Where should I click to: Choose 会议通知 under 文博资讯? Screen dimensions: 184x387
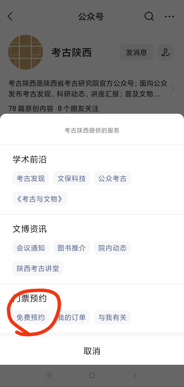click(x=31, y=248)
